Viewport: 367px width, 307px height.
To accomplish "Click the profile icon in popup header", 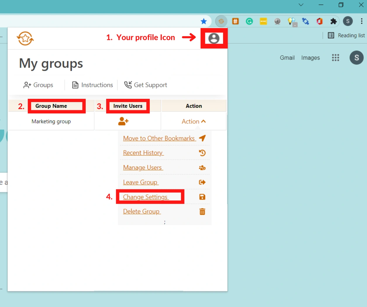I will 214,38.
